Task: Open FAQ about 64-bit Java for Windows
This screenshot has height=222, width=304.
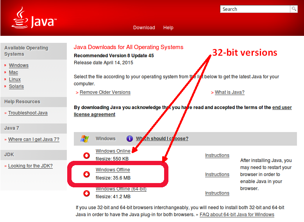Action: (x=237, y=215)
